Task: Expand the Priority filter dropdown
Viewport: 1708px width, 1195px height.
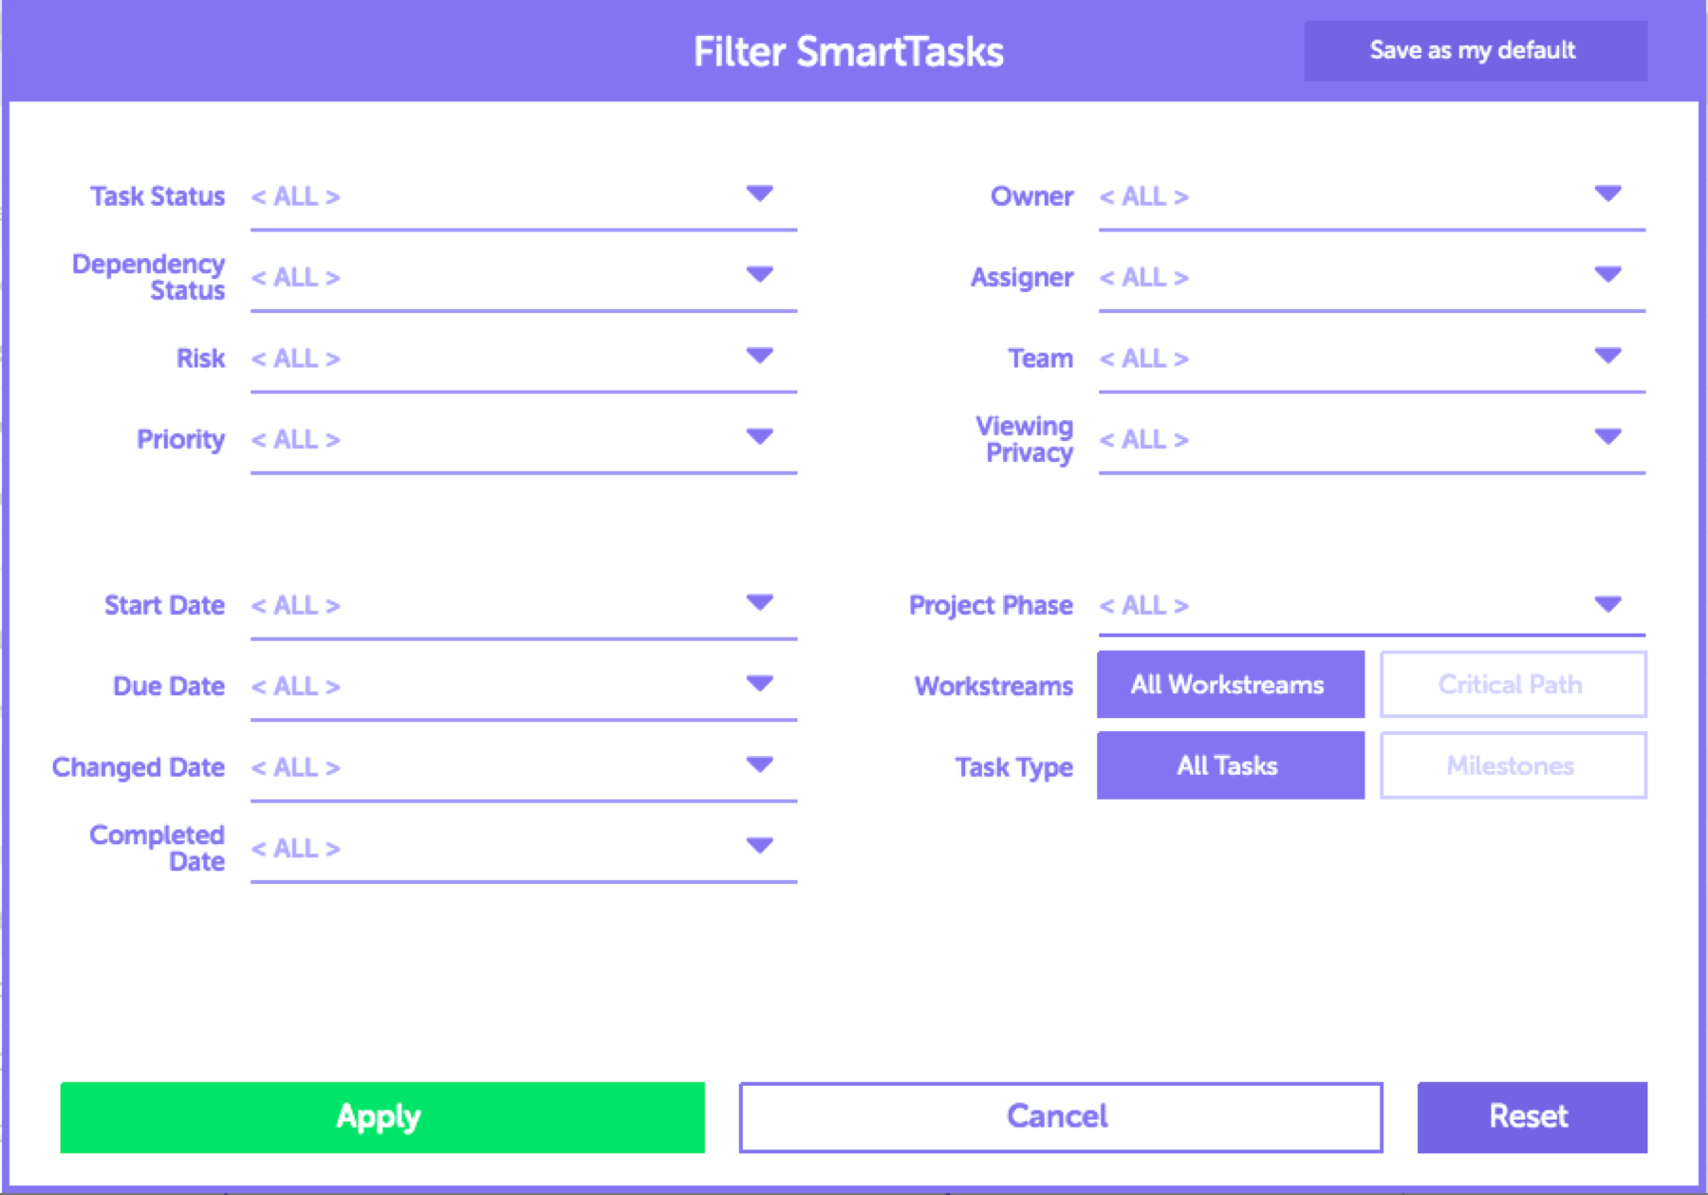Action: click(759, 437)
